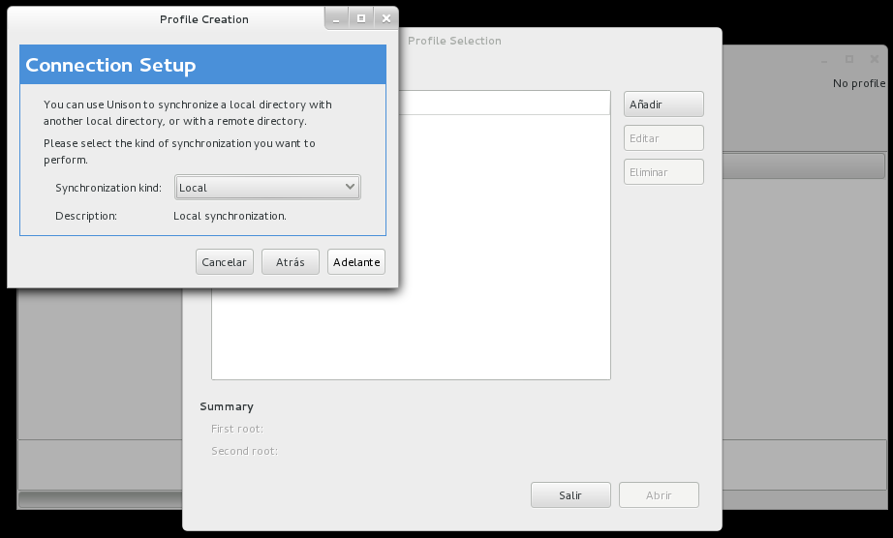Click the Salir button in Profile Selection
This screenshot has width=893, height=538.
[x=570, y=495]
